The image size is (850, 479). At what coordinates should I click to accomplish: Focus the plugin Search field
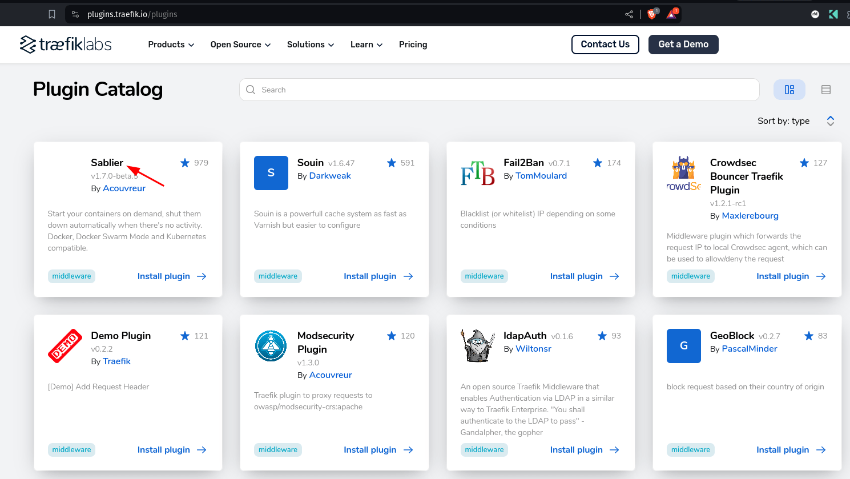(x=499, y=90)
